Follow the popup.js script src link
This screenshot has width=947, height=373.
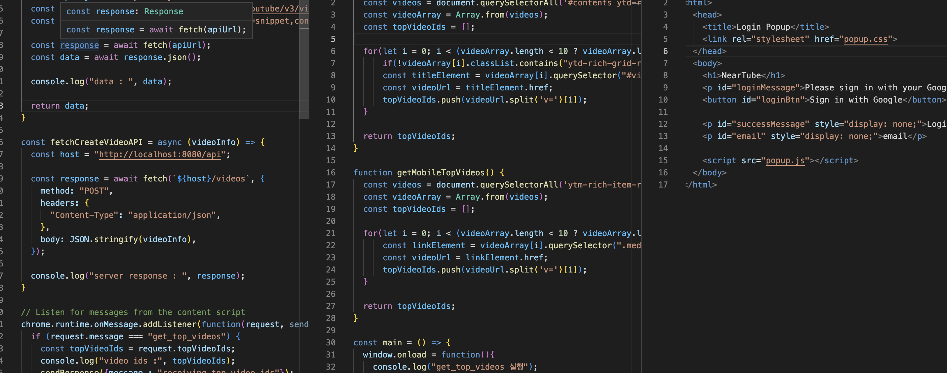785,161
